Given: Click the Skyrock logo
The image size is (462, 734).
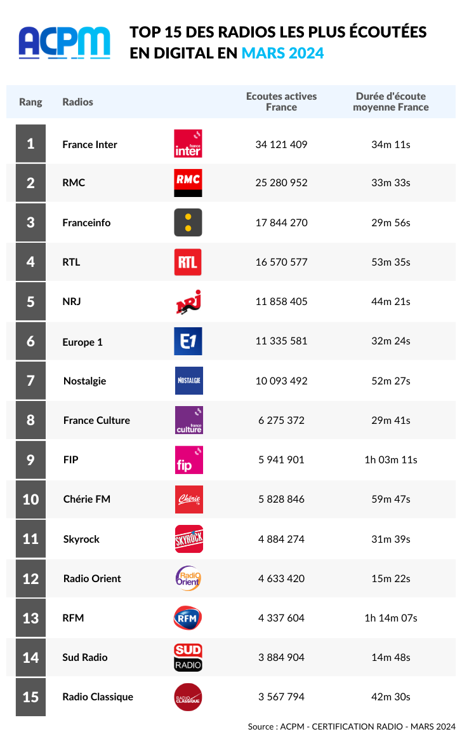Looking at the screenshot, I should point(189,539).
